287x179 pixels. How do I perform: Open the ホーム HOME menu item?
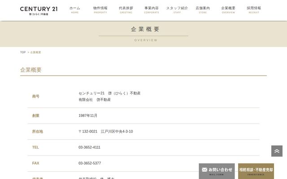[x=75, y=10]
